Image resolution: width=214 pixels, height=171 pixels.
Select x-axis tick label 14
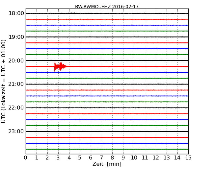pos(177,158)
